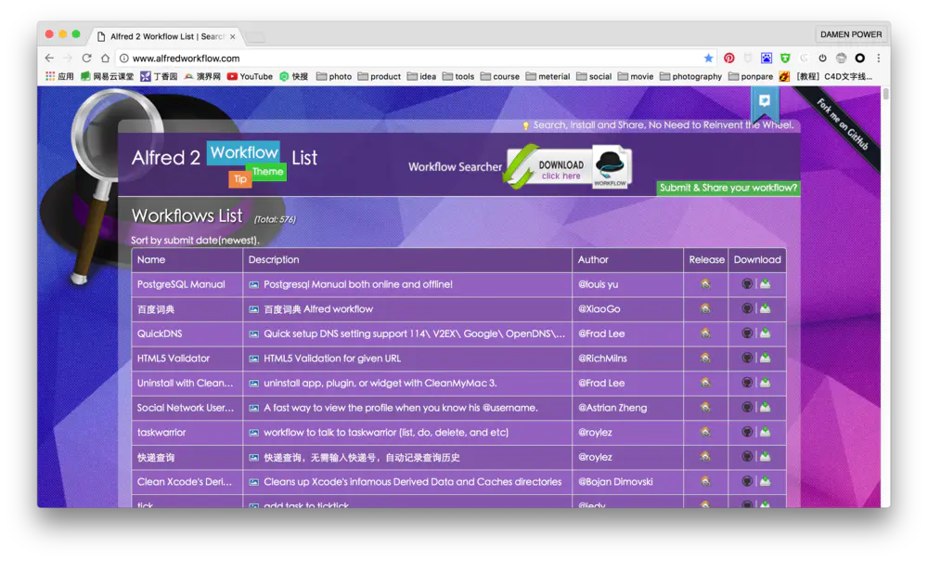Open HTML5 Validator GitHub icon
The width and height of the screenshot is (928, 561).
[747, 359]
